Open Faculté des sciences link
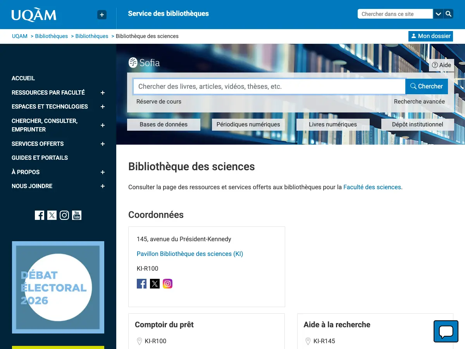The width and height of the screenshot is (465, 349). (x=372, y=187)
